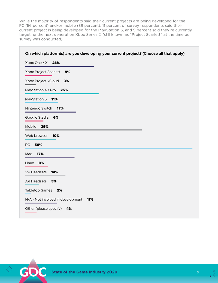Select the page number 3 in footer

coord(198,272)
